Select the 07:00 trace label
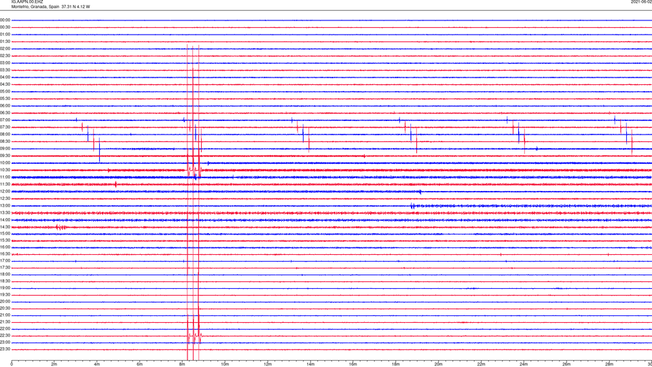The image size is (652, 367). pos(5,120)
